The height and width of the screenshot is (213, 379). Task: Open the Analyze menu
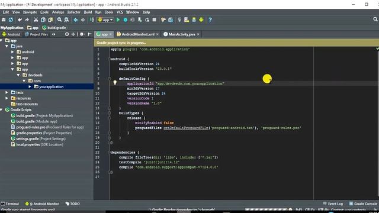[x=58, y=12]
